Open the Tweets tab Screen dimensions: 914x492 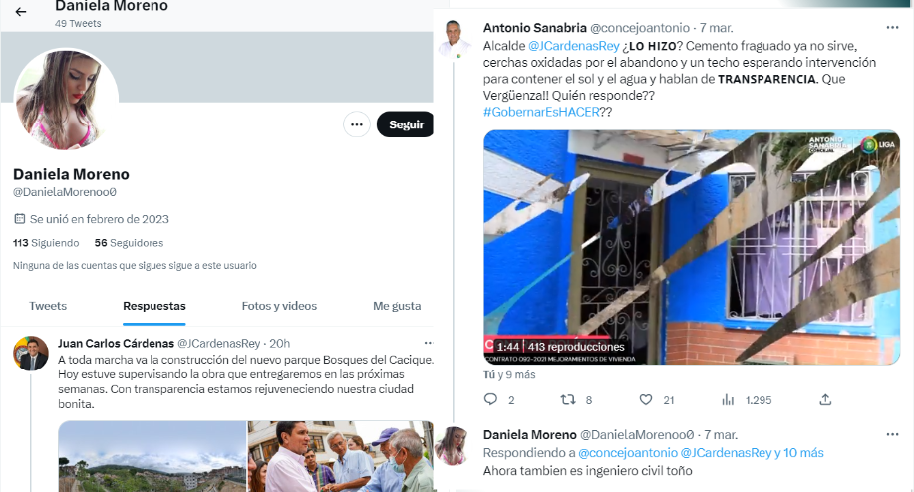click(x=48, y=306)
